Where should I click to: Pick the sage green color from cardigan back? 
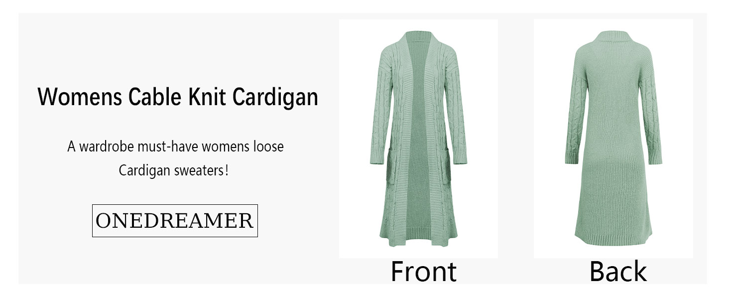coord(613,149)
